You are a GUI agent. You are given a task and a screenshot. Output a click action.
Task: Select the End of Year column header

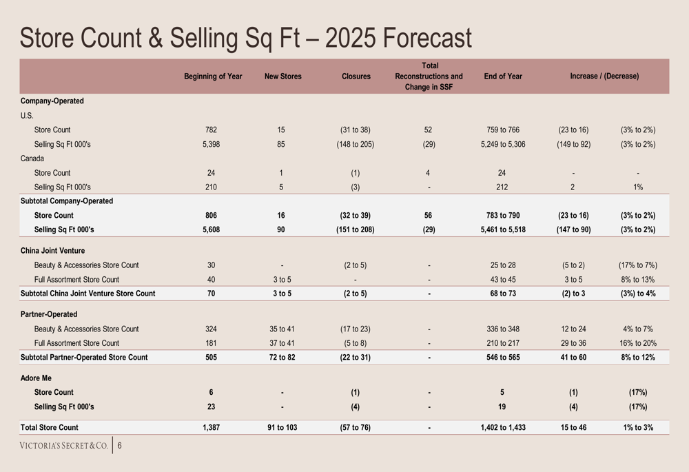[503, 76]
